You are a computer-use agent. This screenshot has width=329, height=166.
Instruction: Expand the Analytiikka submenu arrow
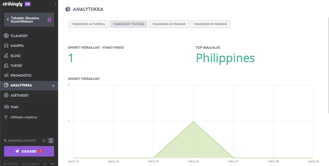[x=53, y=86]
